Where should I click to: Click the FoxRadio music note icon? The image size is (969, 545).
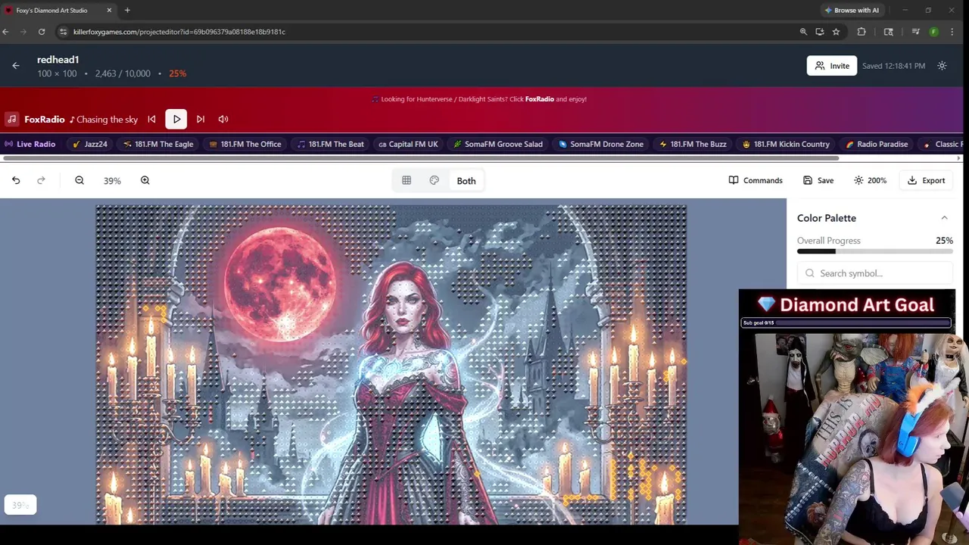[x=12, y=119]
